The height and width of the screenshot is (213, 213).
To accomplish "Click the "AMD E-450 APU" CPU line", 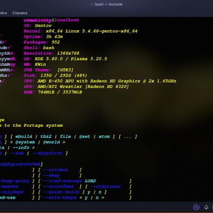I will tap(100, 81).
